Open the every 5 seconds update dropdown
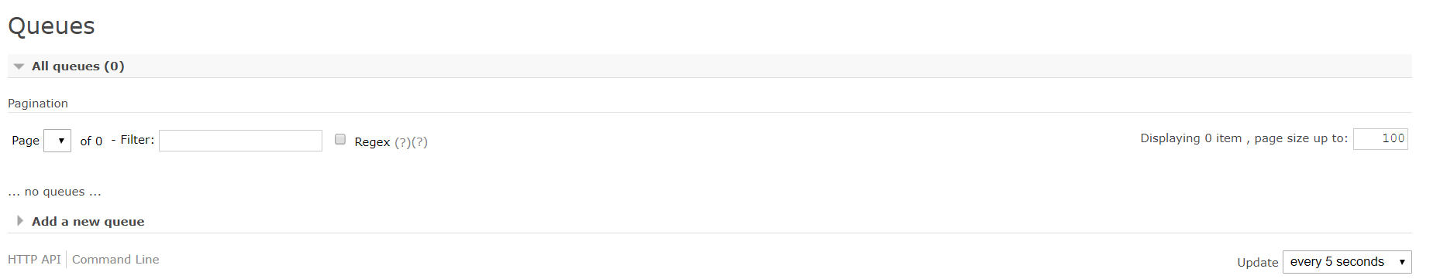This screenshot has height=279, width=1440. point(1347,262)
